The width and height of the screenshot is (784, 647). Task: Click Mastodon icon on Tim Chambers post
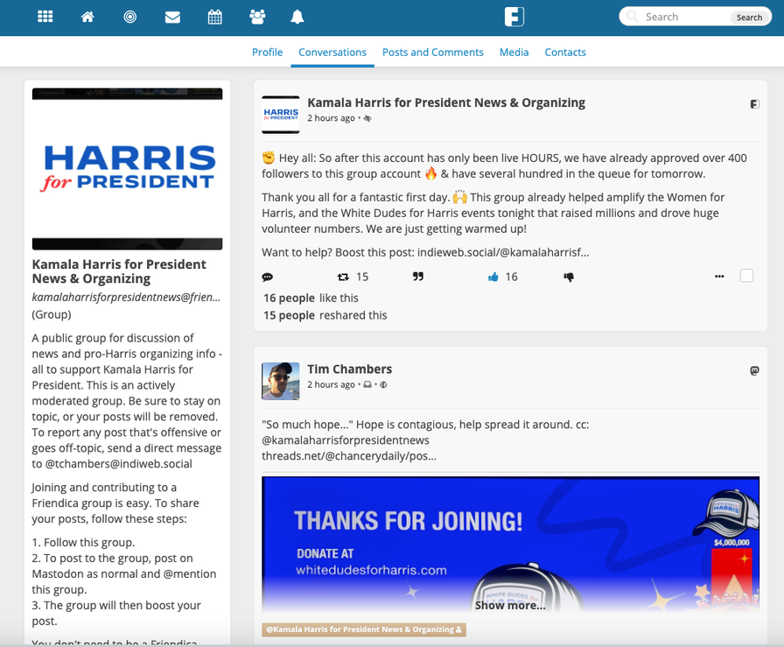(x=755, y=371)
